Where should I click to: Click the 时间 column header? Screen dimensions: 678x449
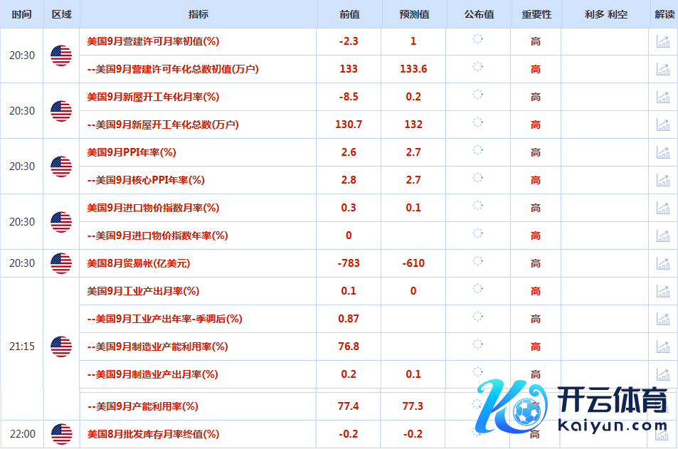(21, 14)
